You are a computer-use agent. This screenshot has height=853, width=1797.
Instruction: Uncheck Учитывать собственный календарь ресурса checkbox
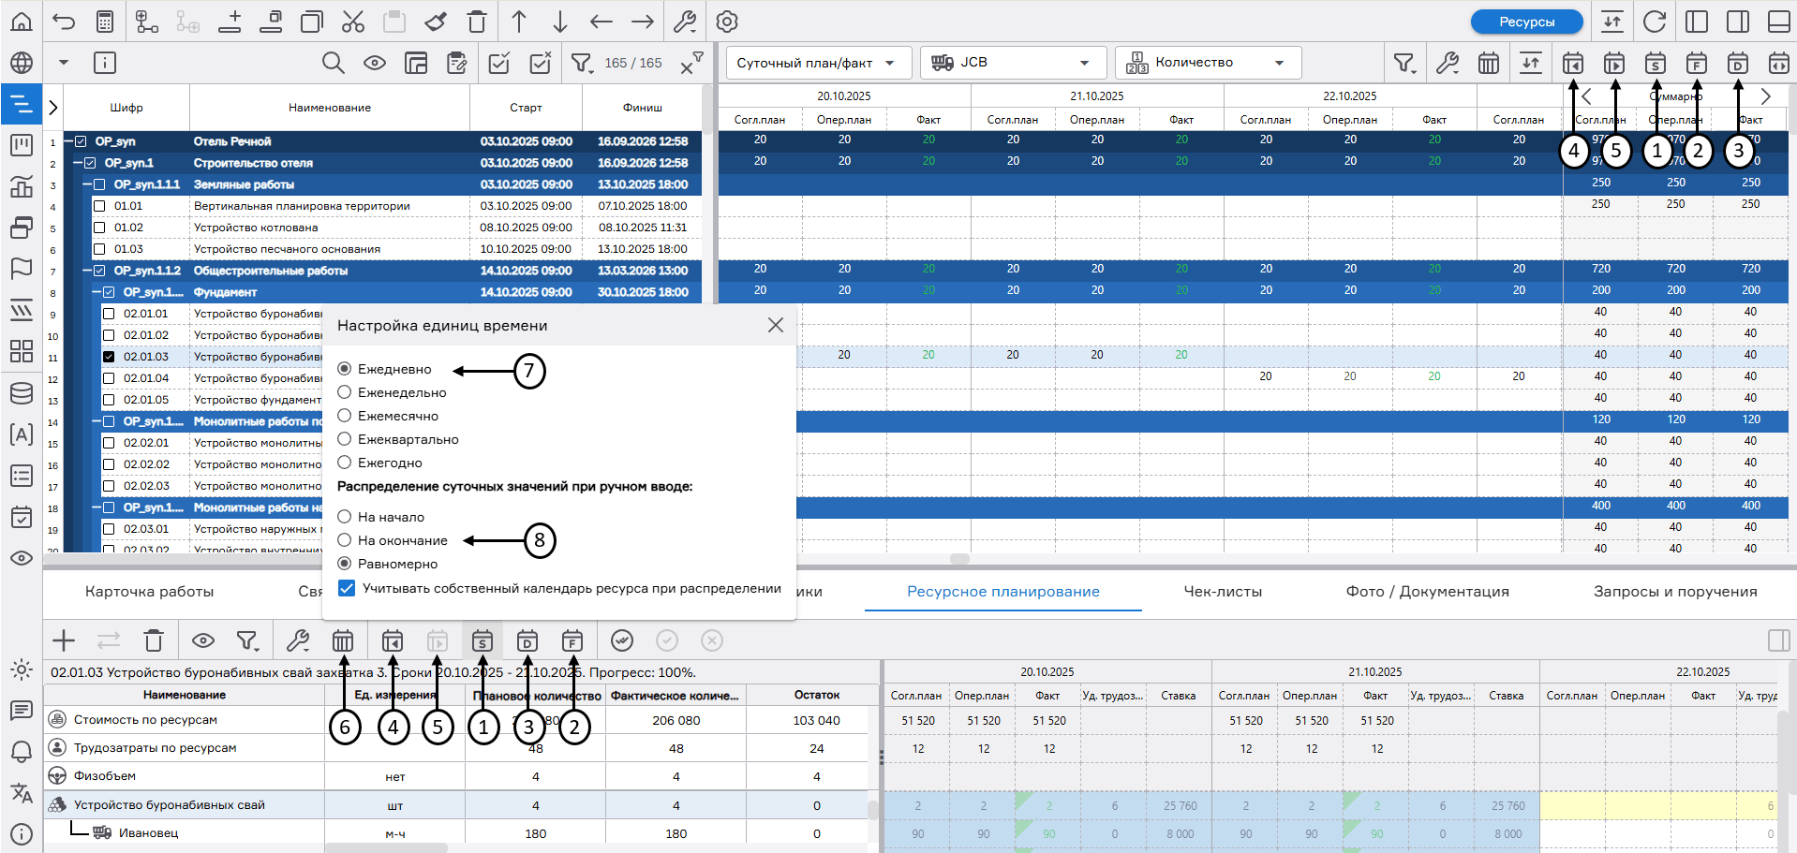(x=347, y=588)
